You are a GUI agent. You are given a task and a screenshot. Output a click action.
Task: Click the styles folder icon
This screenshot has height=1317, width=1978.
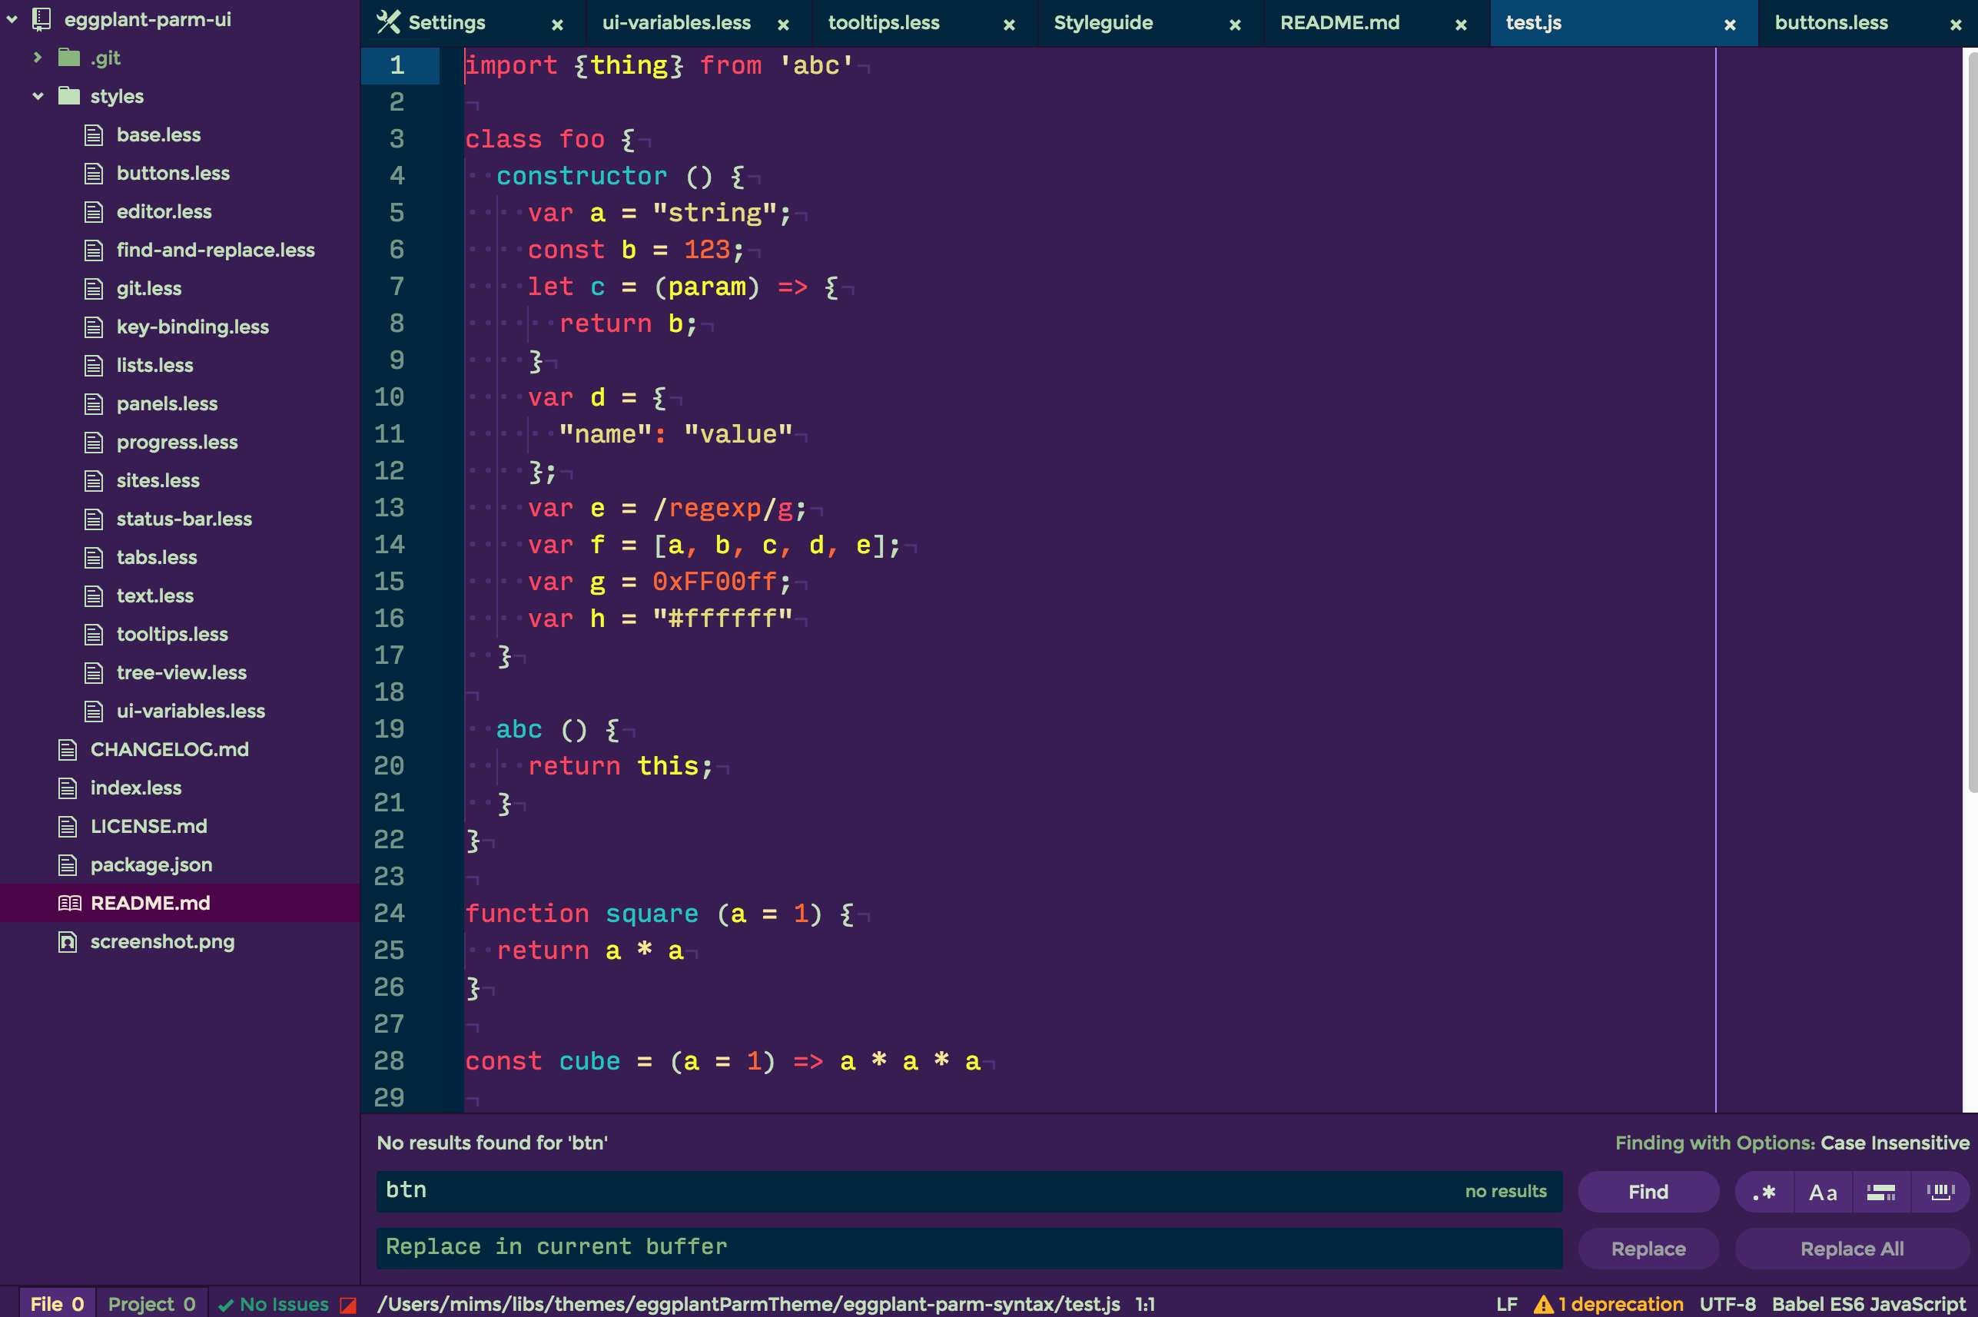click(x=69, y=96)
